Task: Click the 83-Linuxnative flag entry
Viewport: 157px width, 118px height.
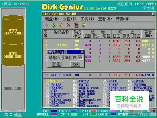Action: (87, 99)
